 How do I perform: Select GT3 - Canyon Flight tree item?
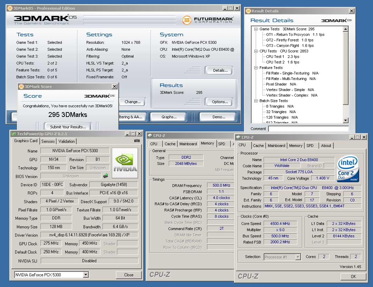coord(290,46)
